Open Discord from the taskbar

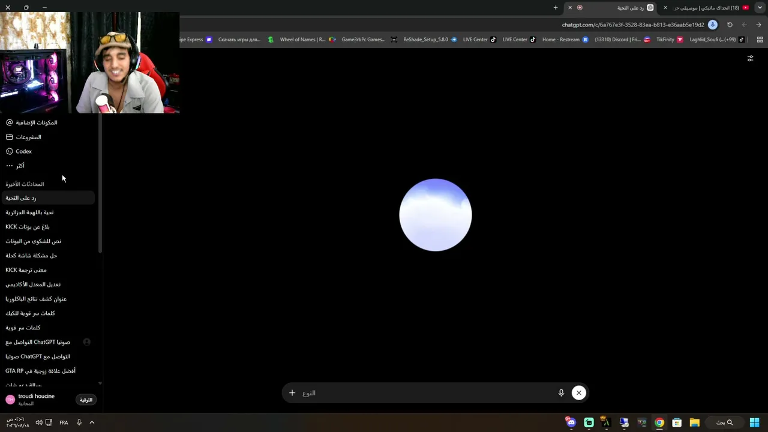coord(571,422)
